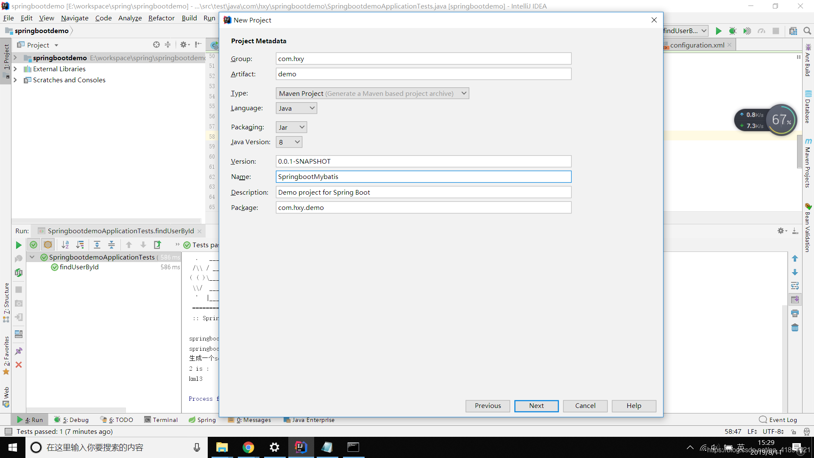814x458 pixels.
Task: Toggle soft-wrap in Run console
Action: [795, 286]
